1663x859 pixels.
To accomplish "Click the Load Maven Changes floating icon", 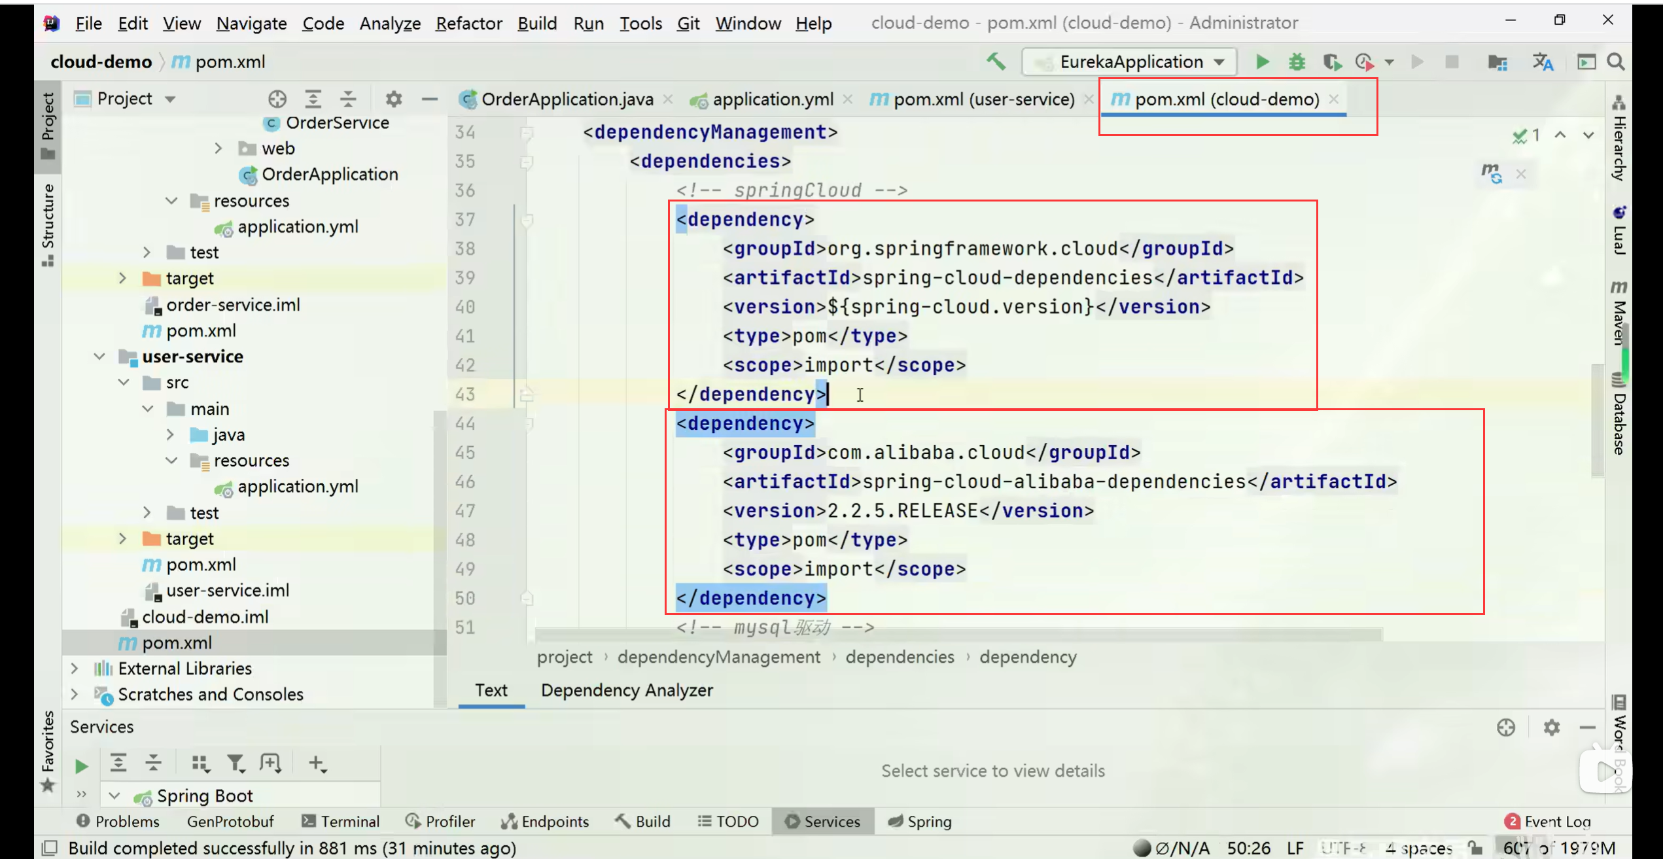I will click(x=1492, y=173).
